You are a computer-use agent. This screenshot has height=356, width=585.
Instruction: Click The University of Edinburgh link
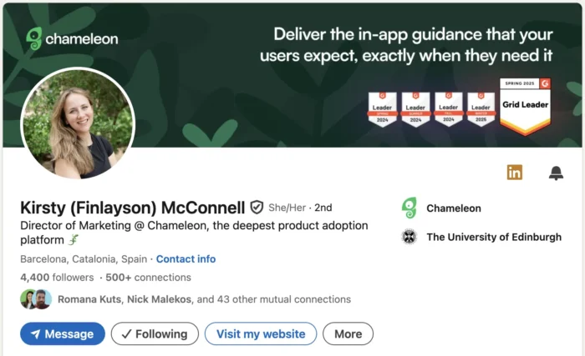(494, 238)
